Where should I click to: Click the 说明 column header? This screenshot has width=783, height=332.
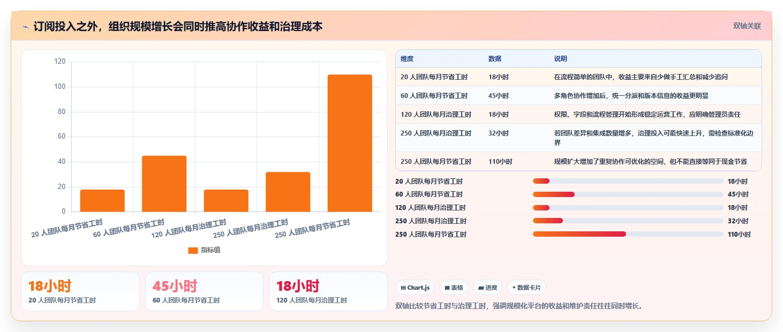tap(561, 59)
